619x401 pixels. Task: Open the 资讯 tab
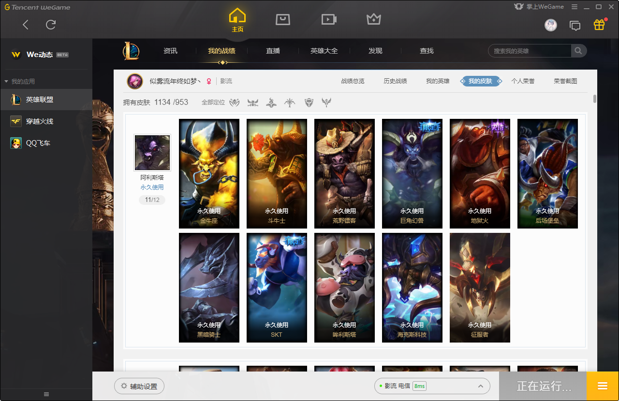170,51
